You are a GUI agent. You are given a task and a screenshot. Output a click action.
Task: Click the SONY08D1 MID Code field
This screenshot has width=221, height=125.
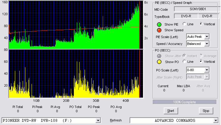(x=197, y=9)
